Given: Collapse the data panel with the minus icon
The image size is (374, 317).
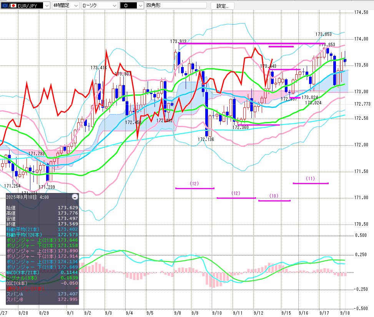Looking at the screenshot, I should click(75, 197).
